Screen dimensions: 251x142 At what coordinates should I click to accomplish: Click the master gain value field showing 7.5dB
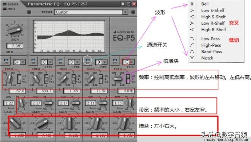15,46
